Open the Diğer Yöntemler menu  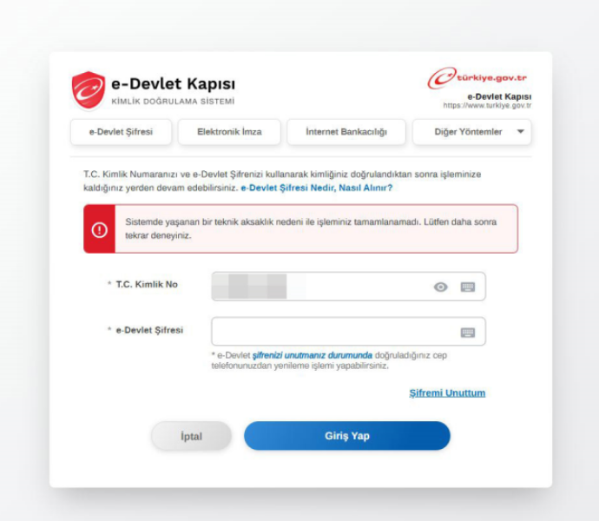click(471, 132)
